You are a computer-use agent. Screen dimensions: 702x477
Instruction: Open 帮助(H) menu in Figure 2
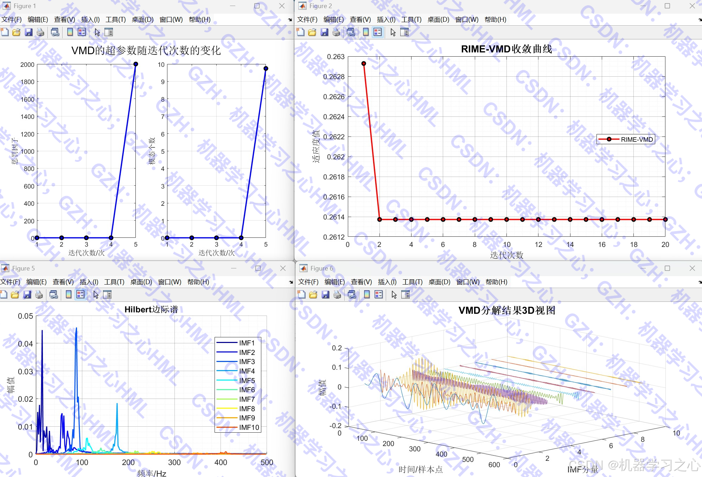[x=495, y=20]
